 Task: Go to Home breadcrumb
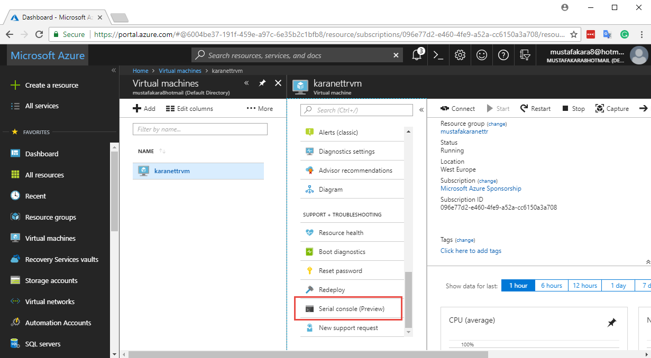tap(140, 70)
